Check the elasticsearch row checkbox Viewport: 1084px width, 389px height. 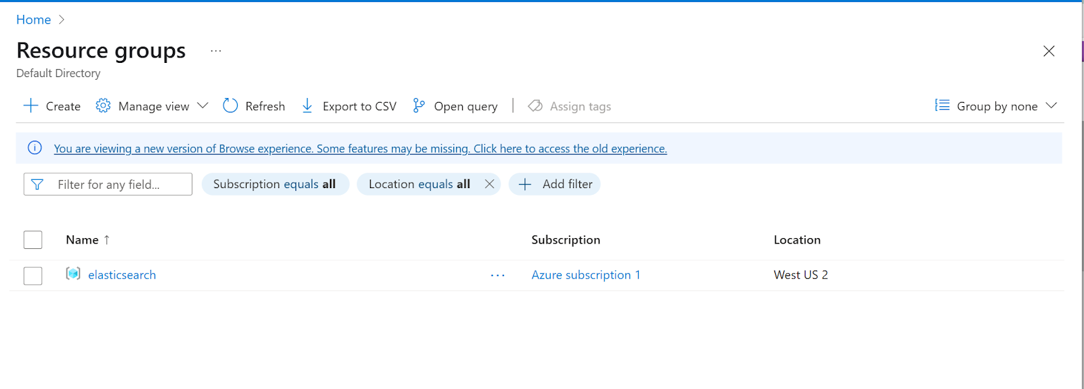[33, 275]
